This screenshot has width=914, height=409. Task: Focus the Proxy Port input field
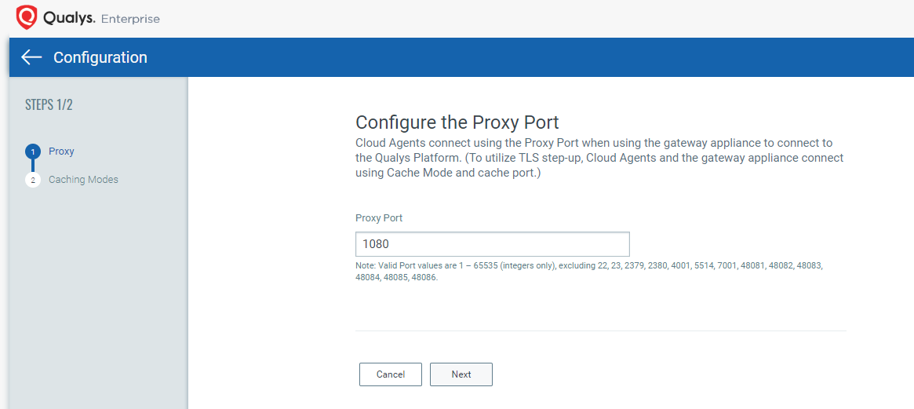(x=493, y=244)
